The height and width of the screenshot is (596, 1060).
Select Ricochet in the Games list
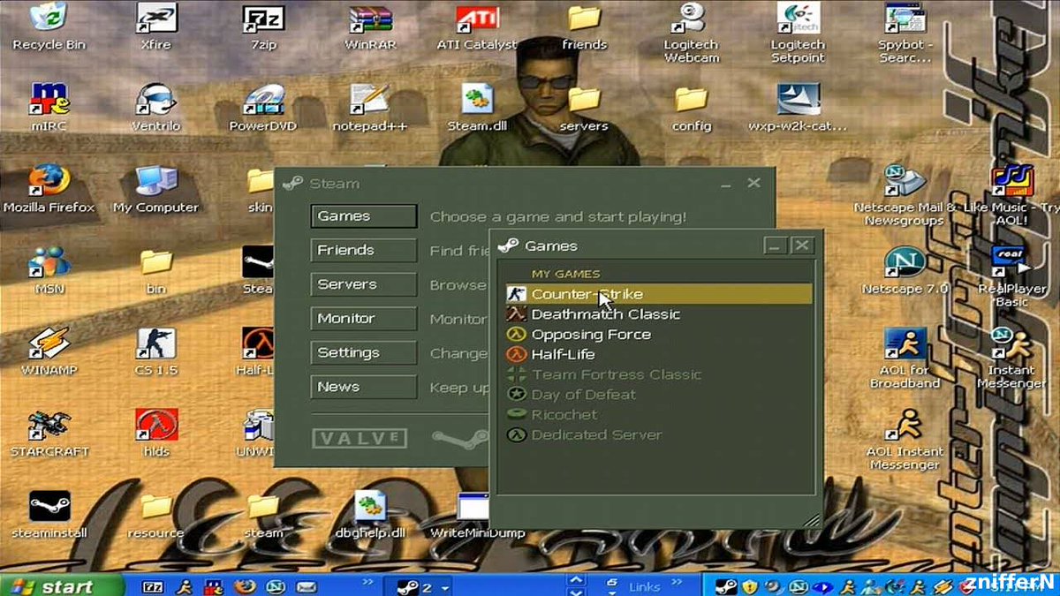[657, 415]
